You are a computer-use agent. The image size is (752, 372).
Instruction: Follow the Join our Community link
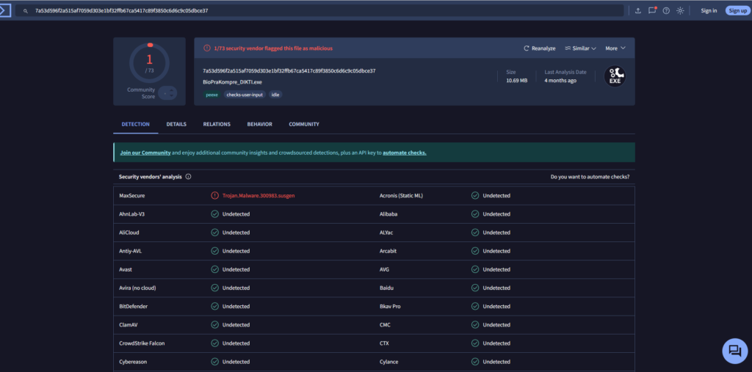click(x=145, y=153)
